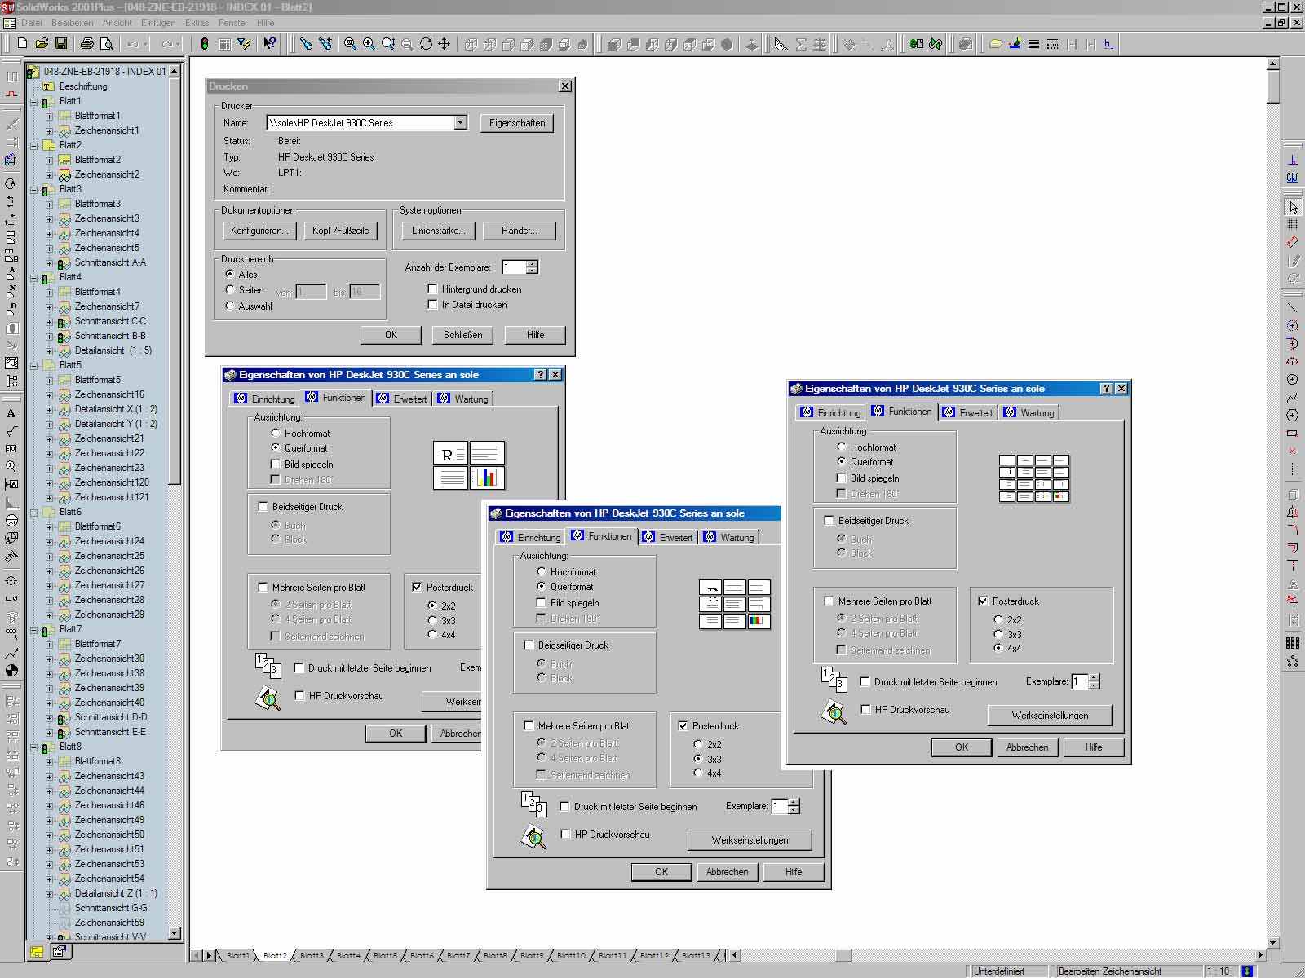
Task: Click the Rebuild traffic light icon
Action: point(205,44)
